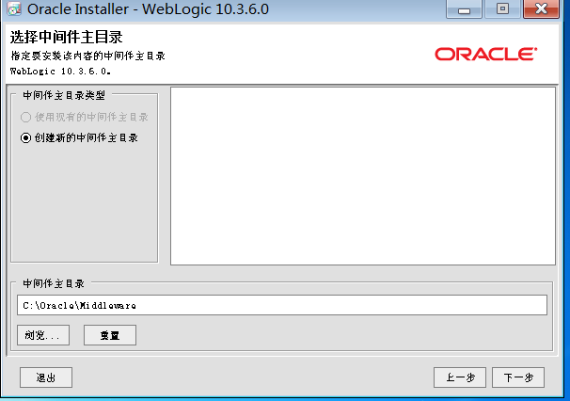Close the Oracle Installer window

coord(541,8)
